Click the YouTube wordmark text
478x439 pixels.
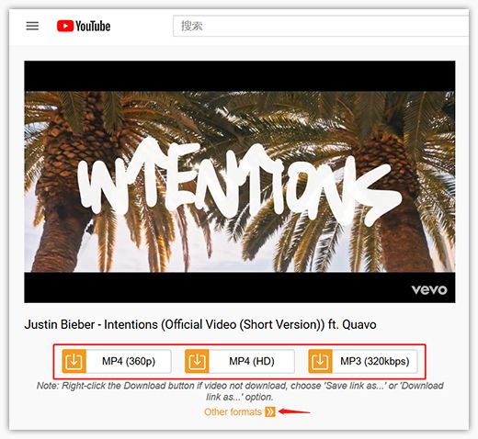[93, 26]
